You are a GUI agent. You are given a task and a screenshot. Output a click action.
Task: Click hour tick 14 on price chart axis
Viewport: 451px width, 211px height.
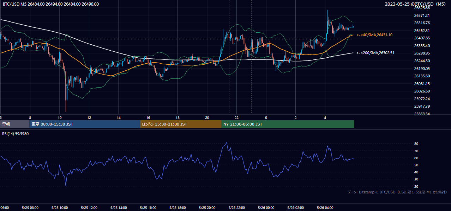(x=119, y=117)
